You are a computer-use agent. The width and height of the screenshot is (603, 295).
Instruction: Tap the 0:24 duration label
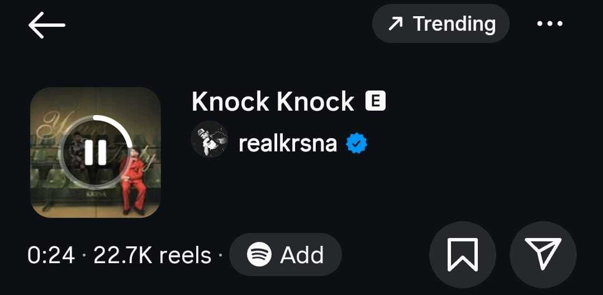point(51,255)
